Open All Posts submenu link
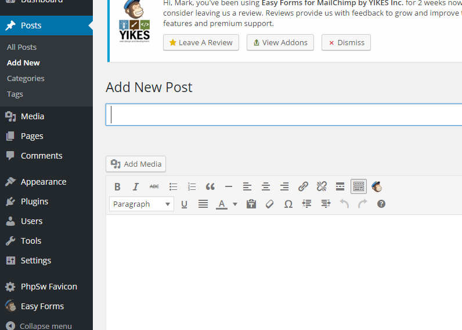Viewport: 462px width, 330px height. [22, 47]
